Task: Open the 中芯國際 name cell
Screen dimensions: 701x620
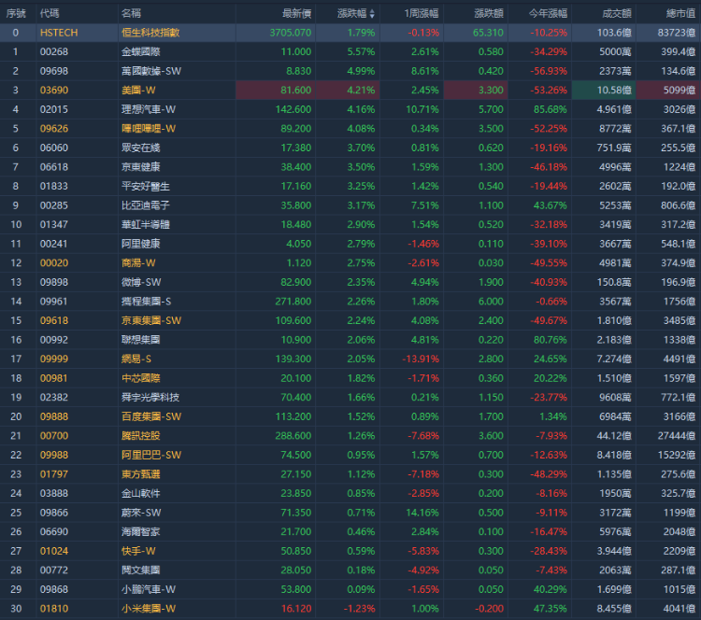Action: tap(140, 378)
